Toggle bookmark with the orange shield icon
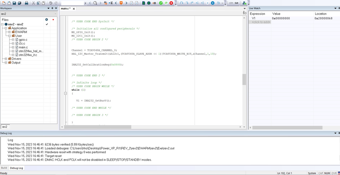 pos(121,3)
